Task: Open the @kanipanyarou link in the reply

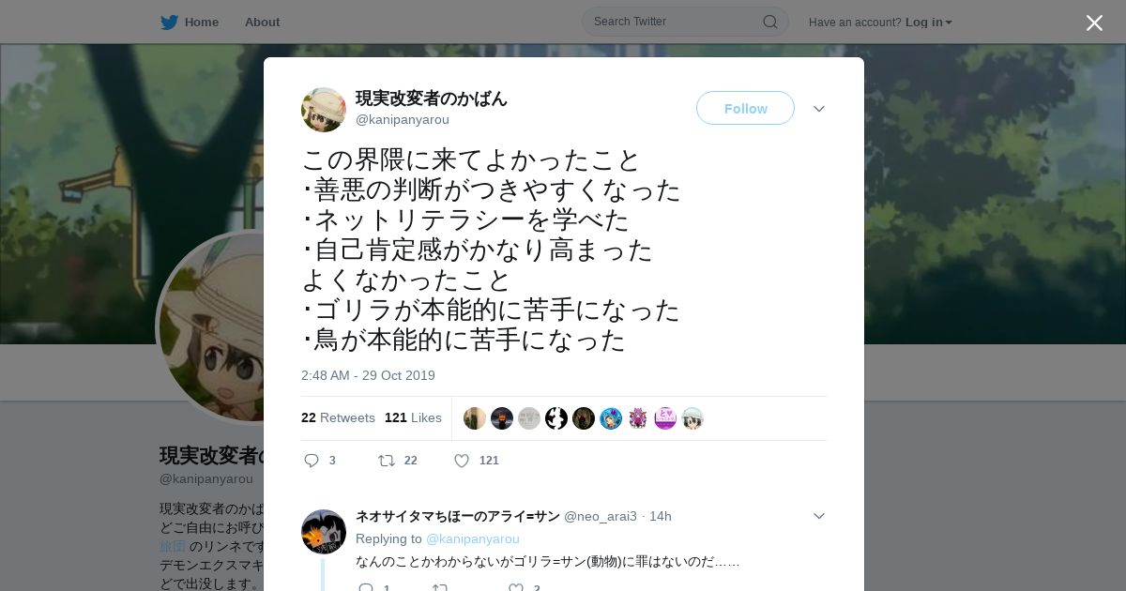Action: [473, 538]
